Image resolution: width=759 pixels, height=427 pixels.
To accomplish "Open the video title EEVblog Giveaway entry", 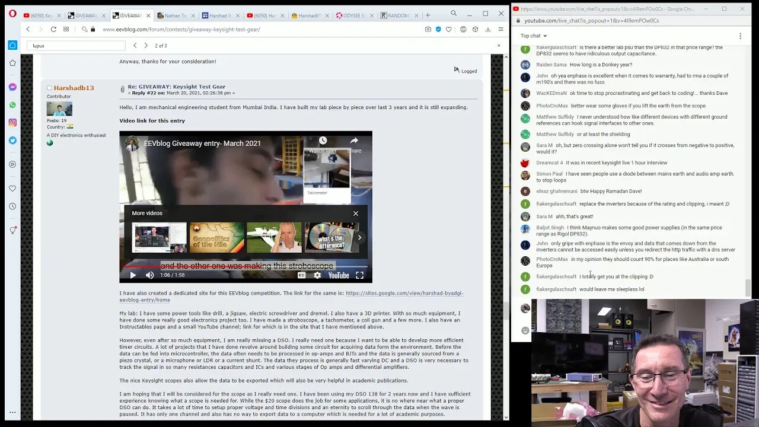I will 202,144.
